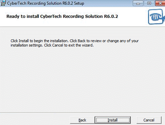Maximize the Setup window

[149, 3]
